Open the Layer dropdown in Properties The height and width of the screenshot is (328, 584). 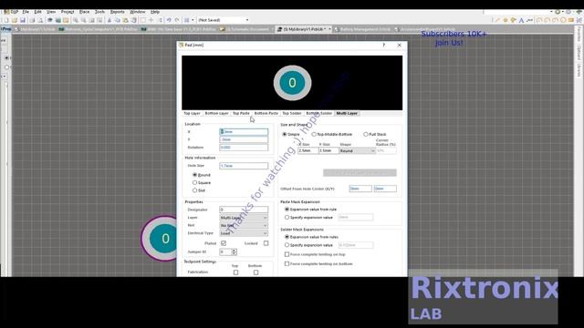point(244,218)
